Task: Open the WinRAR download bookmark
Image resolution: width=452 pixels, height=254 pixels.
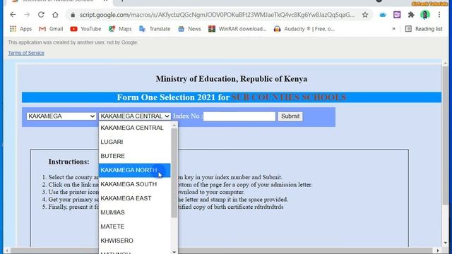Action: coord(237,29)
